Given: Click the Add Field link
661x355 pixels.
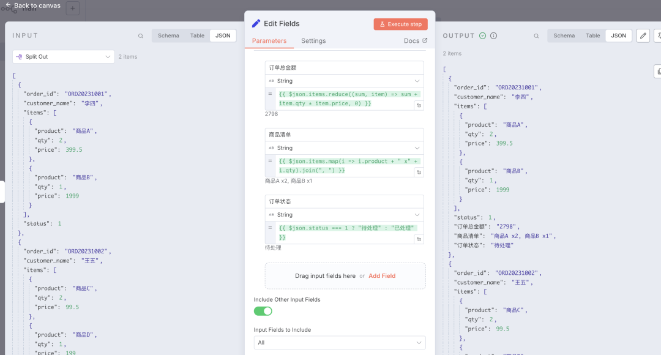Looking at the screenshot, I should pyautogui.click(x=382, y=276).
